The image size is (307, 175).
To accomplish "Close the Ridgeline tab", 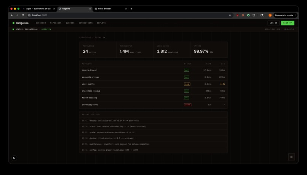I will click(90, 9).
